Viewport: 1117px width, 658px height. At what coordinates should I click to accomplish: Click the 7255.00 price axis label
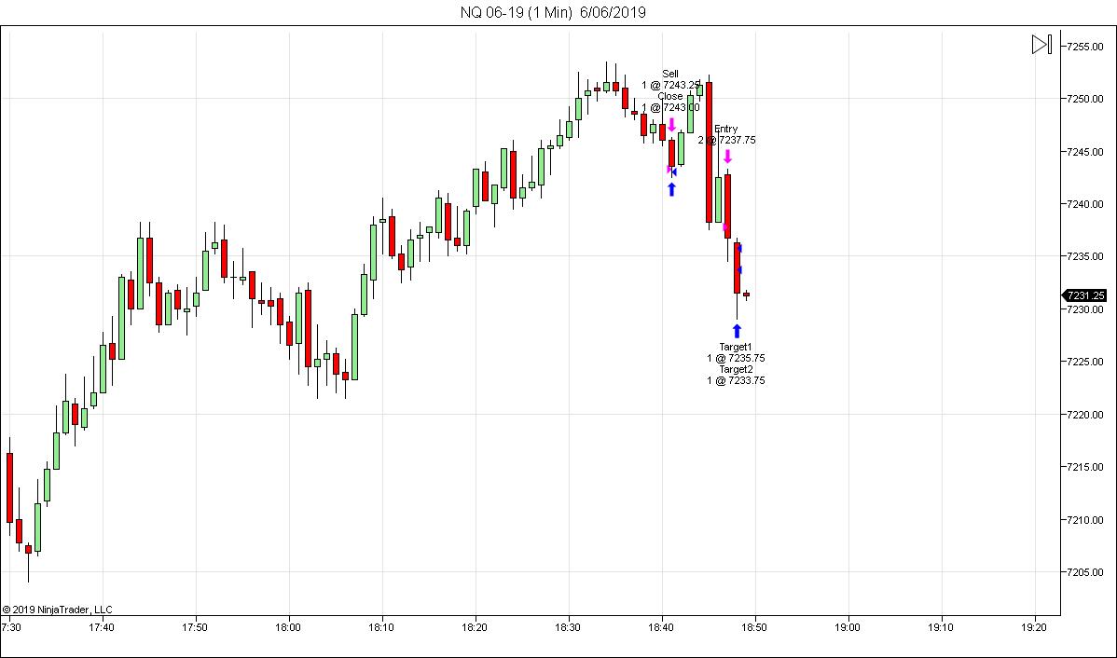tap(1084, 47)
